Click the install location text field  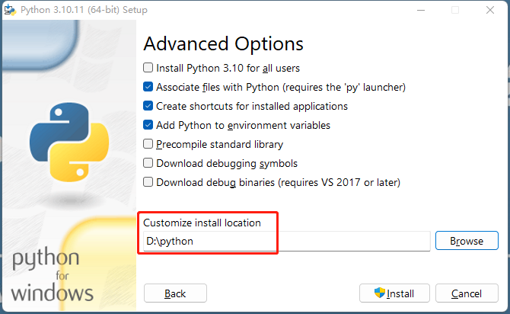[286, 242]
